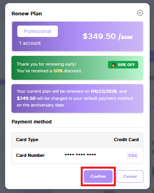Click the strikethrough $699 original price
The height and width of the screenshot is (193, 154).
(127, 37)
